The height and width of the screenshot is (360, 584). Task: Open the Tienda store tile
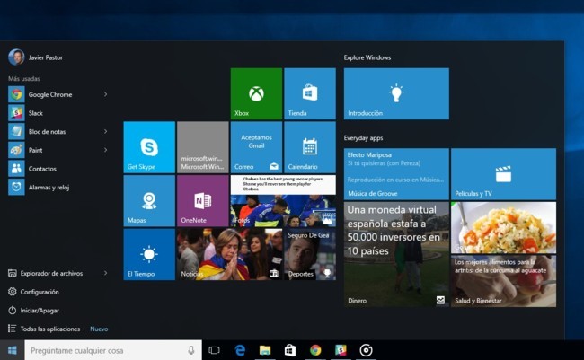[309, 93]
